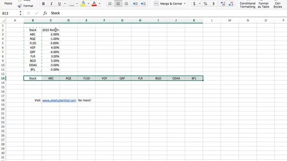This screenshot has height=161, width=287.
Task: Select column L header
Action: click(212, 21)
